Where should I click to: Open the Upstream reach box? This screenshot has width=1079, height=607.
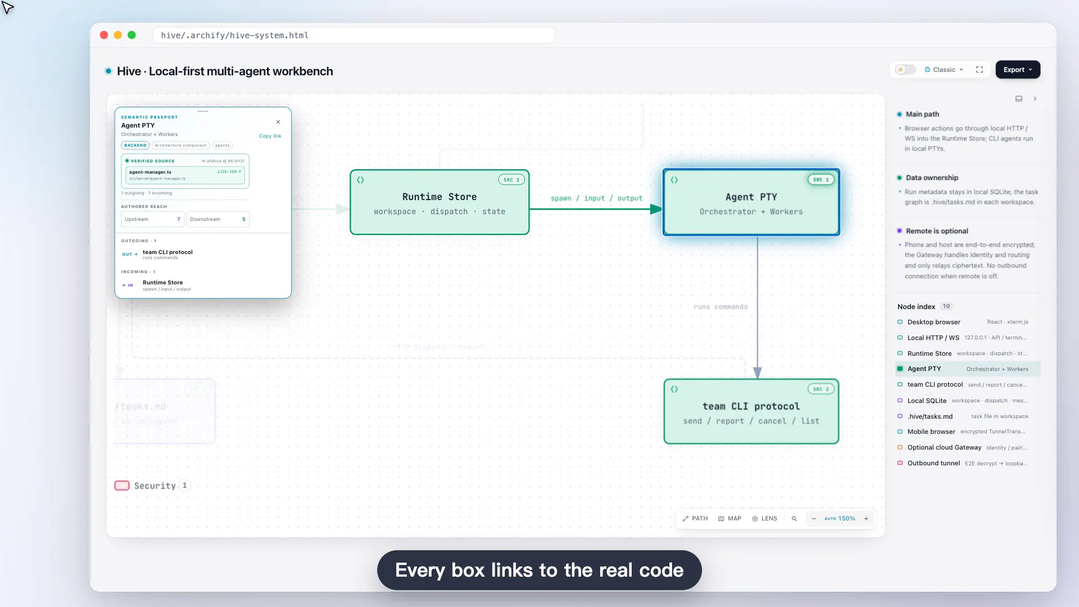point(153,219)
